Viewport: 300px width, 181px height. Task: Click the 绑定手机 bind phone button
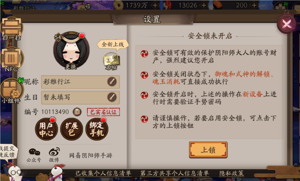tap(97, 129)
